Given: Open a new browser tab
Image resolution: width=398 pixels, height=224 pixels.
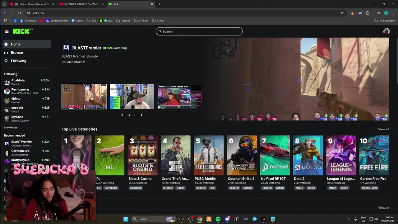Looking at the screenshot, I should pyautogui.click(x=159, y=4).
